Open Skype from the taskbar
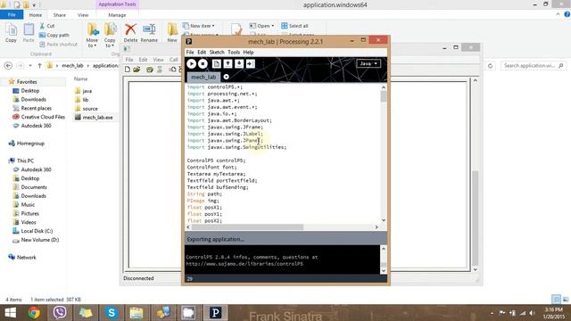Viewport: 571px width, 321px height. pos(112,313)
